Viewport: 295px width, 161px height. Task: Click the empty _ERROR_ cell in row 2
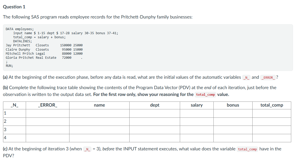coord(47,122)
